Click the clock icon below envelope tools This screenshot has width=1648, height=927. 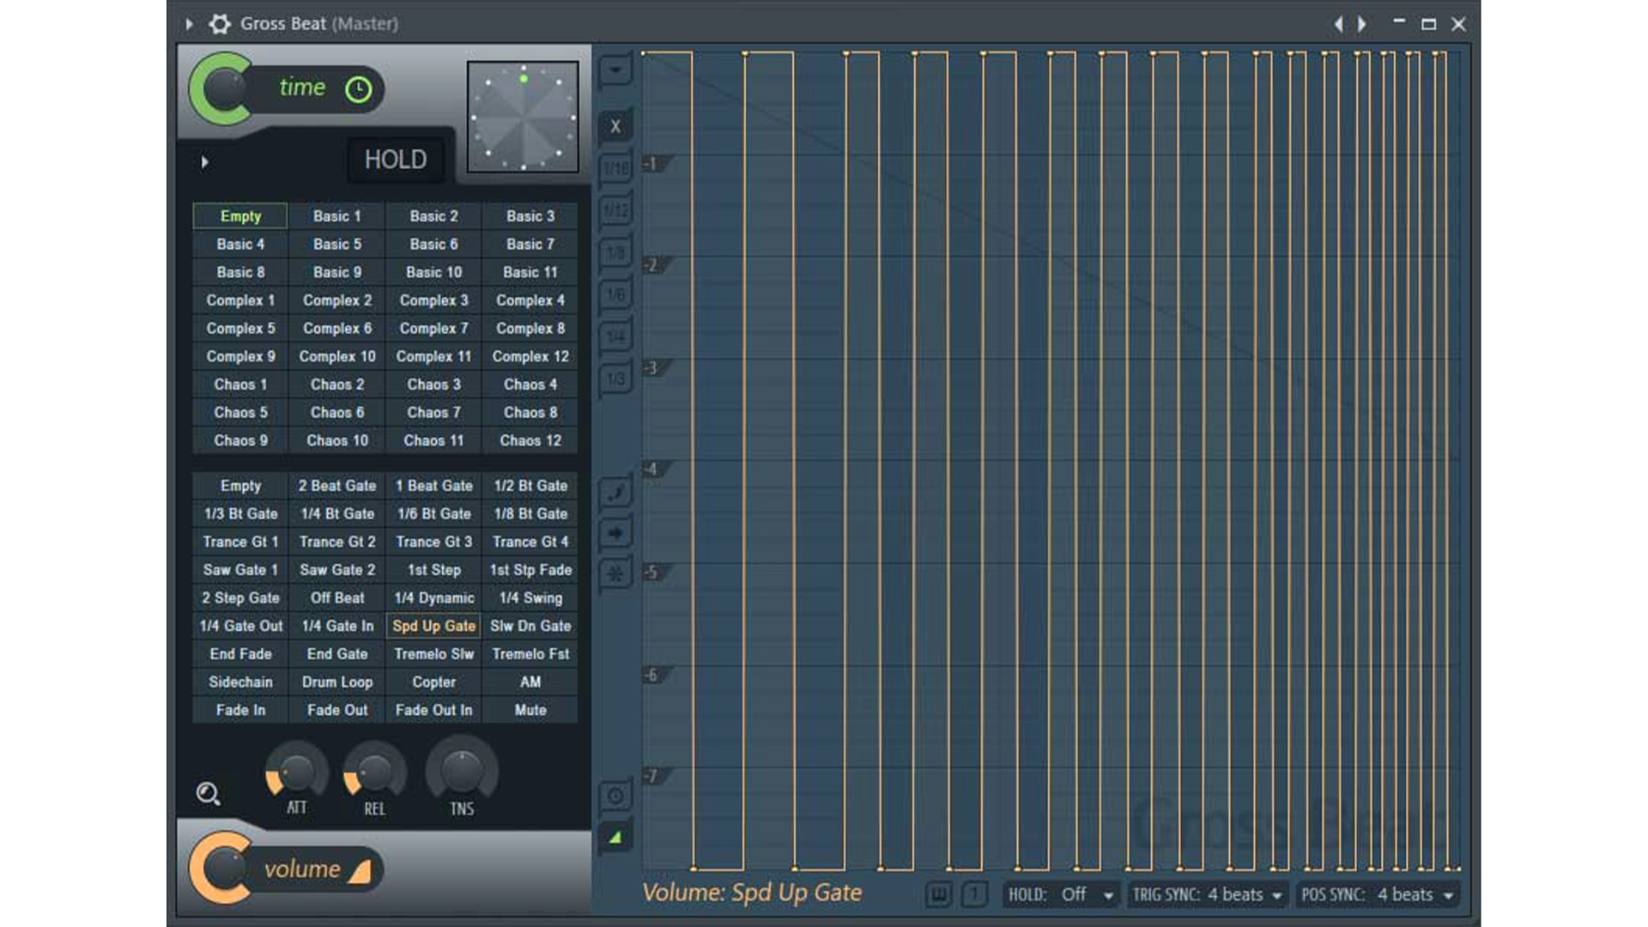point(615,796)
